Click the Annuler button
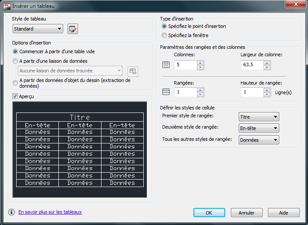This screenshot has height=225, width=308. click(247, 213)
